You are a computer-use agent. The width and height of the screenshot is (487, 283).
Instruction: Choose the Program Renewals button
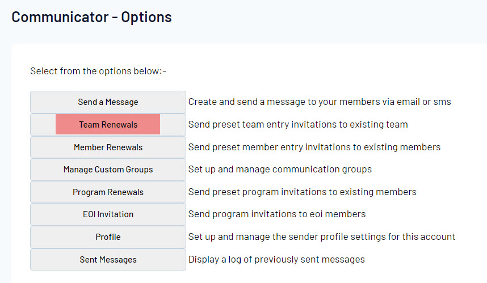[x=108, y=192]
